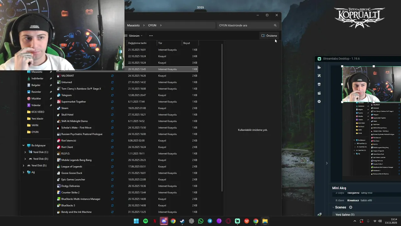Select the Yeni Sahne (1) scene

[x=345, y=215]
